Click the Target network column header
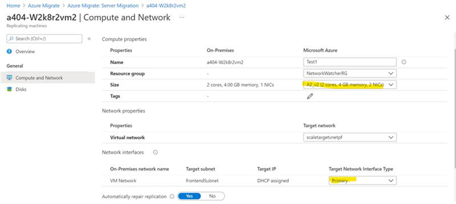 pyautogui.click(x=319, y=126)
